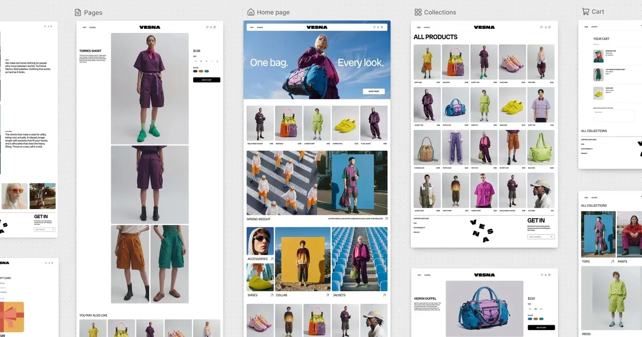Click pink sneakers product in All Products
This screenshot has width=642, height=337.
(x=513, y=62)
